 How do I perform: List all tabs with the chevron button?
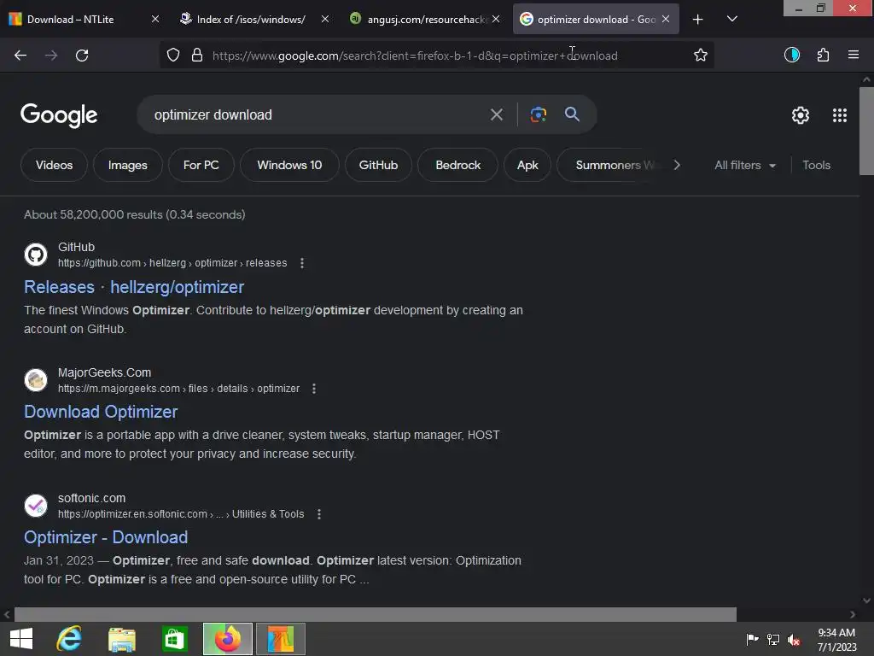(x=731, y=19)
